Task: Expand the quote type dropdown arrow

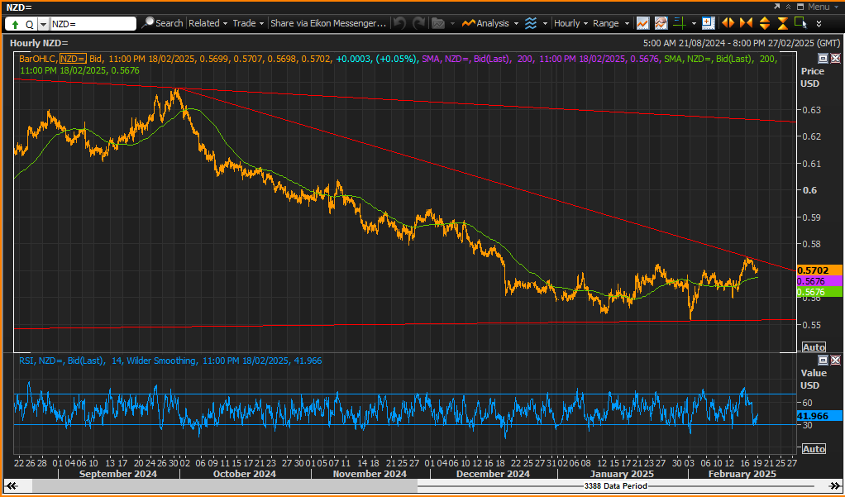Action: (43, 24)
